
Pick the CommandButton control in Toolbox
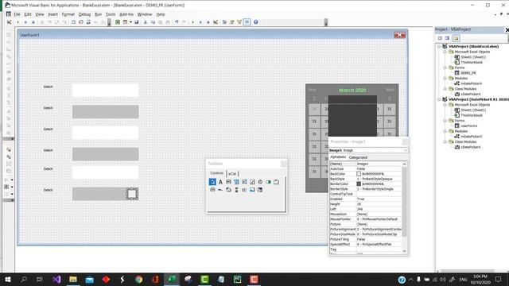212,190
